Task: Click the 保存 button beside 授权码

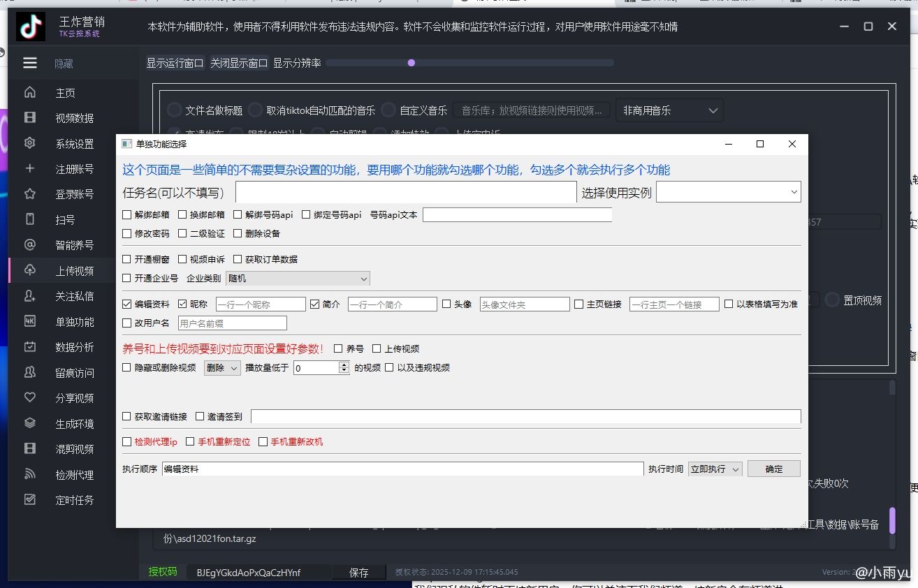Action: 358,572
